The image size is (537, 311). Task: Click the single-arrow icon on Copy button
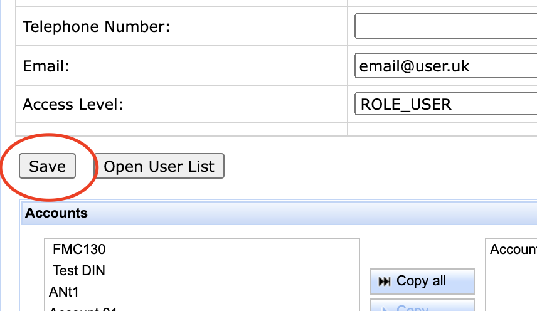tap(385, 308)
